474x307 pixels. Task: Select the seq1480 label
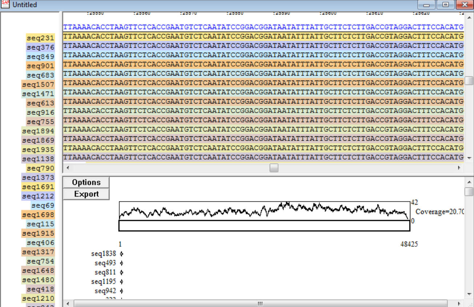click(x=38, y=280)
